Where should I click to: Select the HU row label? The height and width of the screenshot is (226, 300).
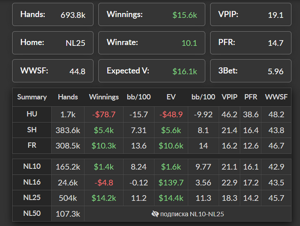(x=32, y=114)
